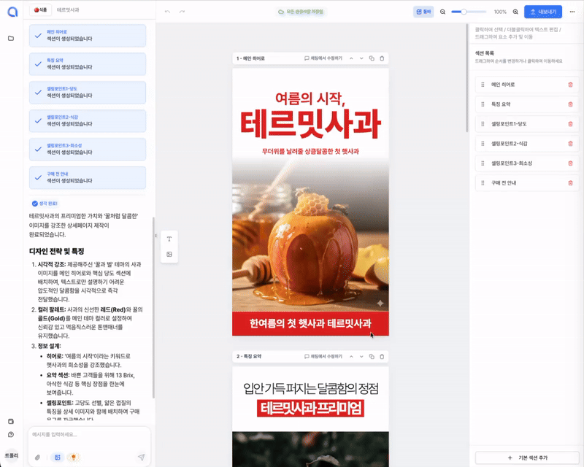Select the text tool T icon
Image resolution: width=584 pixels, height=467 pixels.
[169, 239]
